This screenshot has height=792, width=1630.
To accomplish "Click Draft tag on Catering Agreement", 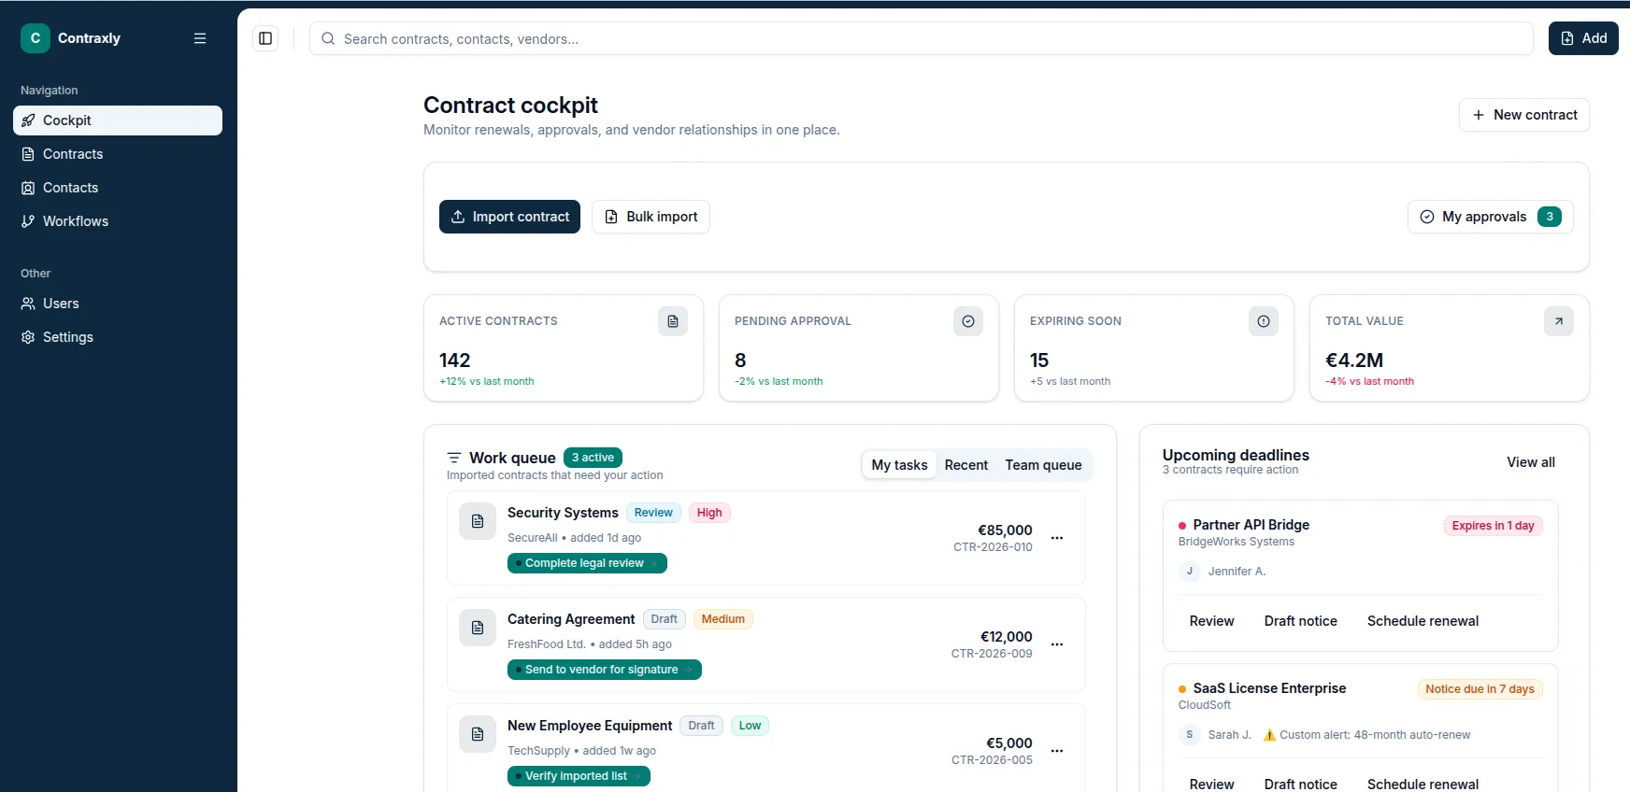I will [x=665, y=619].
